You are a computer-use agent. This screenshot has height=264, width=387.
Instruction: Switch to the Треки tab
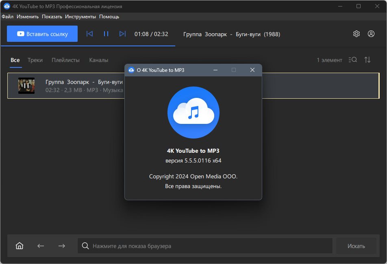coord(35,60)
